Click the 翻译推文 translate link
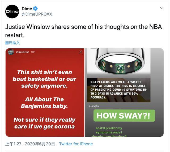This screenshot has width=170, height=152. tap(12, 43)
